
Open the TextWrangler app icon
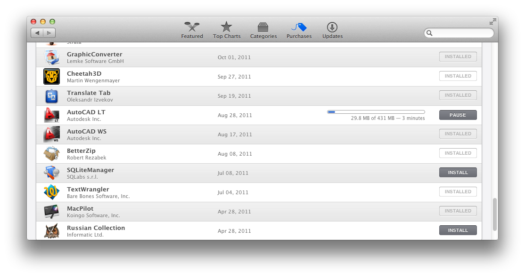(51, 192)
